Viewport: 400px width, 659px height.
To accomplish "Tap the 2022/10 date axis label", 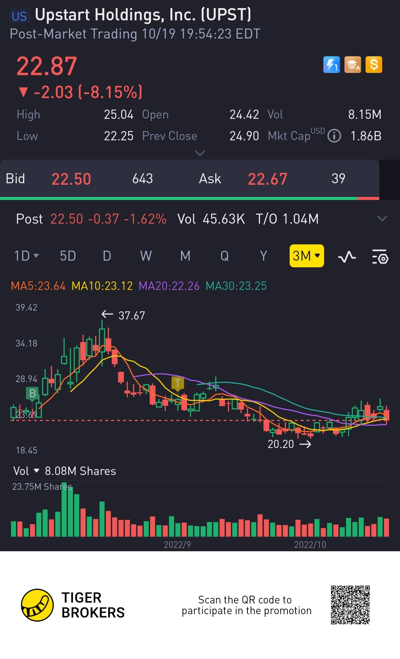I will click(310, 545).
